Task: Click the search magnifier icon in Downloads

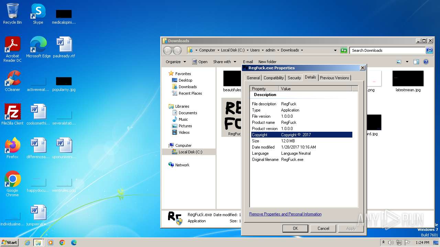Action: pyautogui.click(x=429, y=50)
